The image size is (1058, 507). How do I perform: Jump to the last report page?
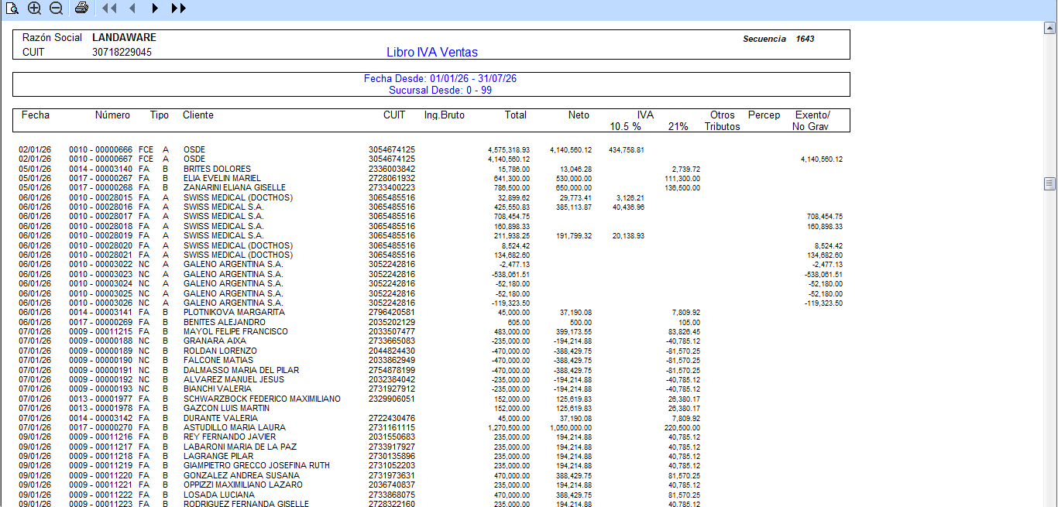[x=179, y=9]
